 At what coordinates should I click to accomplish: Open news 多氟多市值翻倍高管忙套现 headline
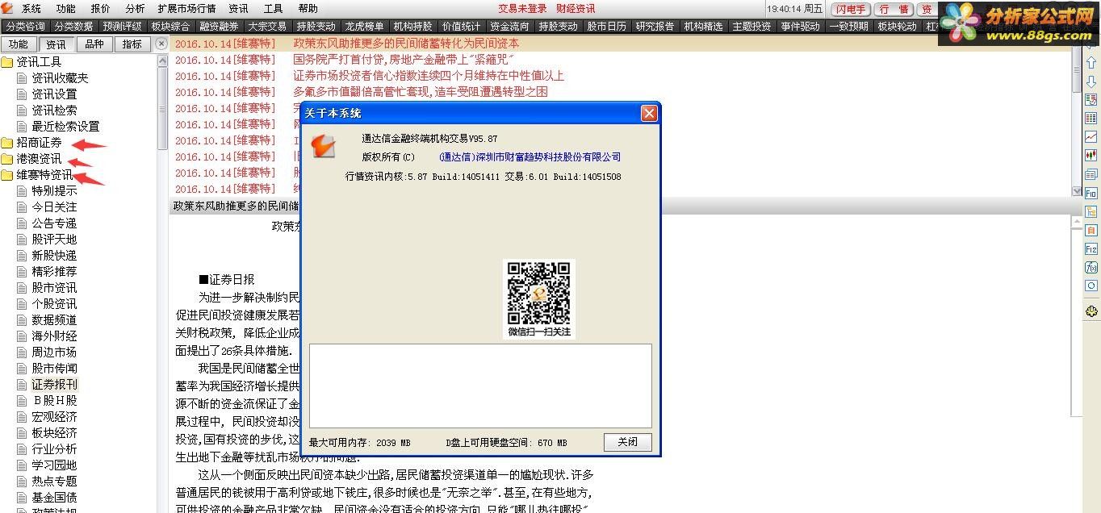pyautogui.click(x=420, y=92)
